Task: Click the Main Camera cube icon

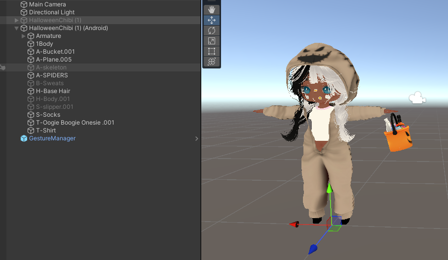Action: click(24, 4)
